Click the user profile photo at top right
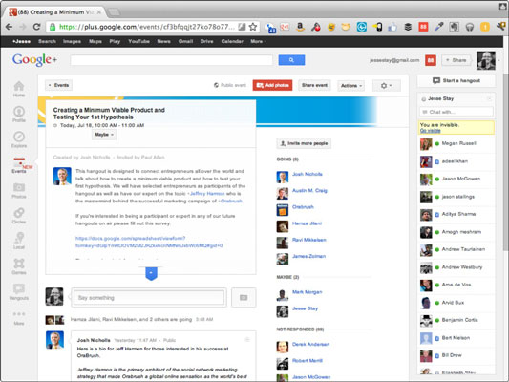The width and height of the screenshot is (509, 382). coord(486,60)
